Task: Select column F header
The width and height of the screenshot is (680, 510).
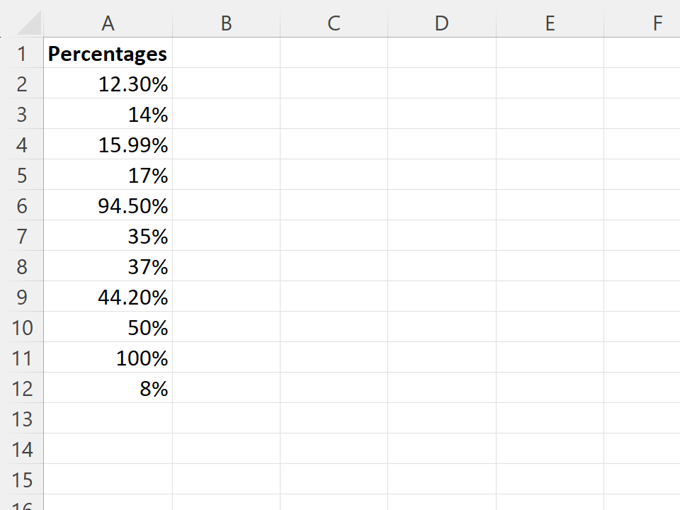Action: tap(657, 23)
